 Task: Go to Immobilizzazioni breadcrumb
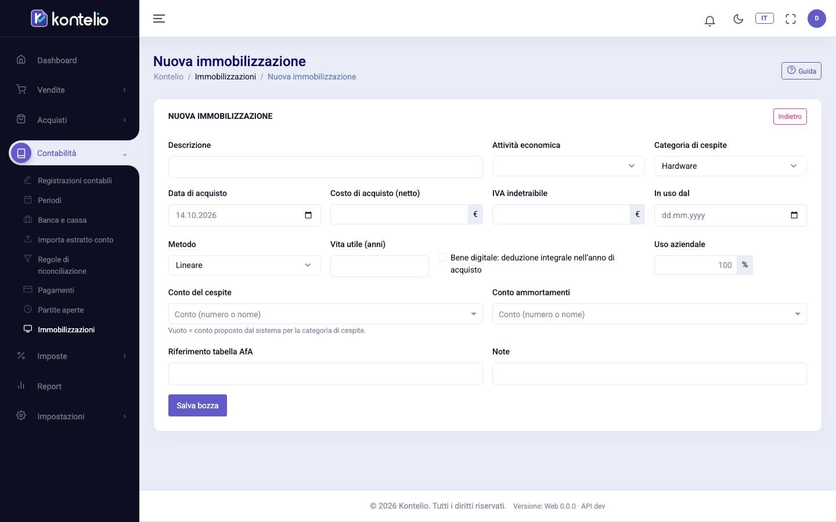[x=225, y=77]
